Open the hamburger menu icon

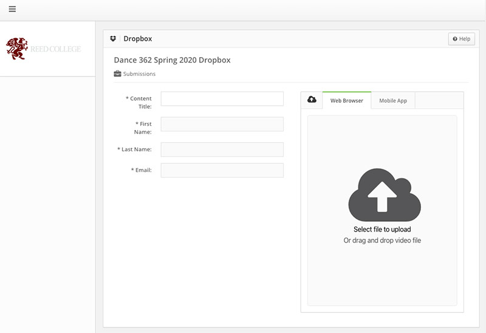click(12, 9)
